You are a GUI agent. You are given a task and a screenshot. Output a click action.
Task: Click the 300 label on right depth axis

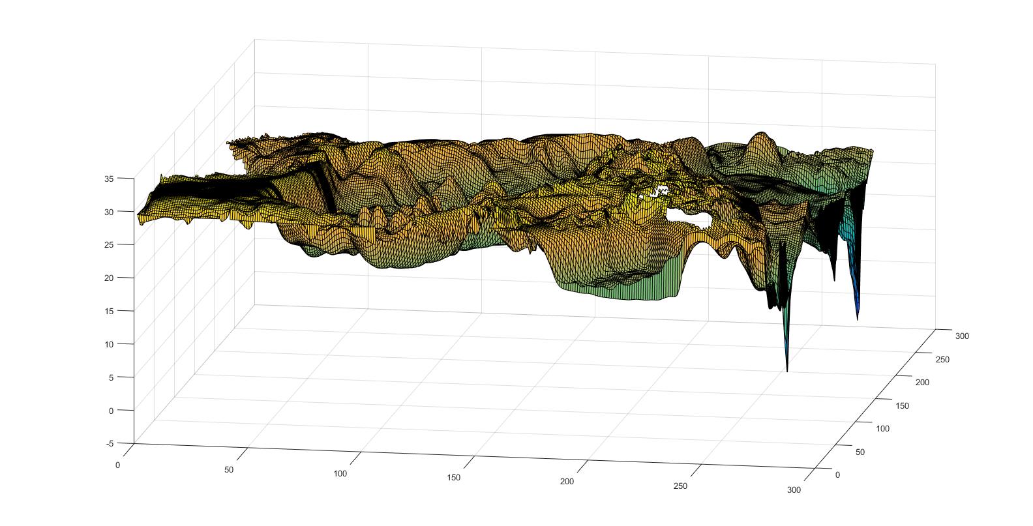pyautogui.click(x=962, y=336)
